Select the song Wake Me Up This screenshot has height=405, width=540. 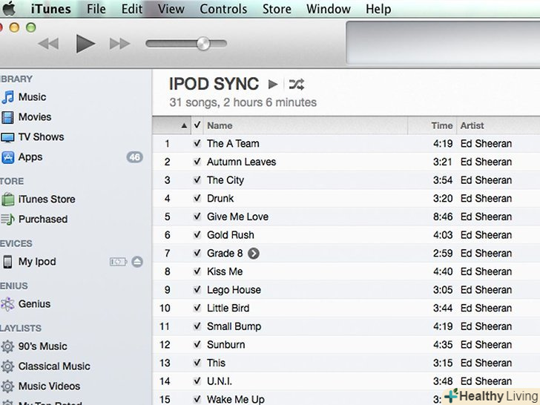[x=236, y=400]
